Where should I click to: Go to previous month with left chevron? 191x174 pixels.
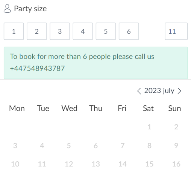[x=139, y=91]
